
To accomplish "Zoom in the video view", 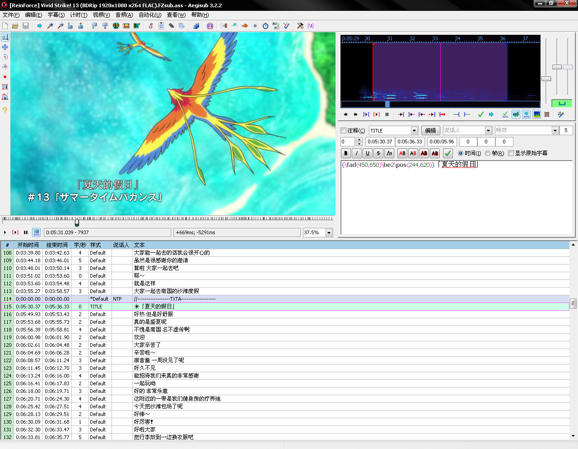I will click(50, 26).
